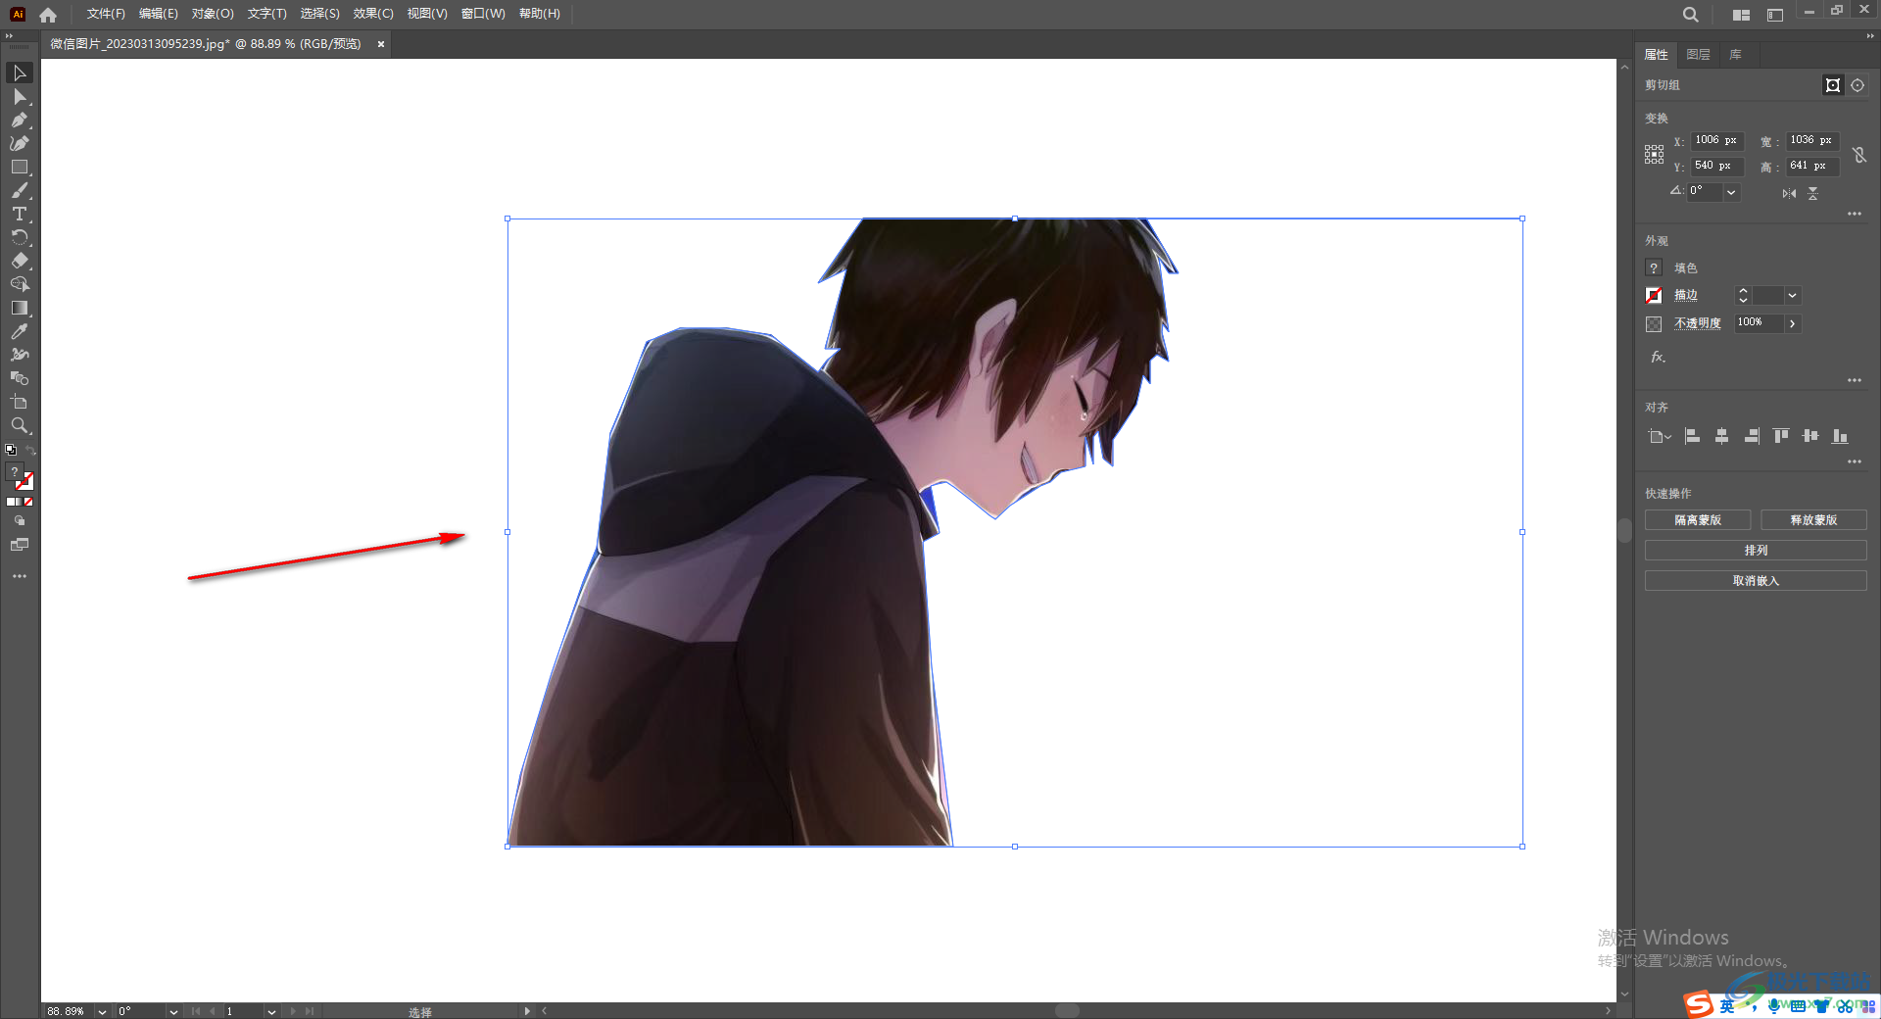The height and width of the screenshot is (1019, 1881).
Task: Click the toolbar stroke swatch
Action: point(24,481)
